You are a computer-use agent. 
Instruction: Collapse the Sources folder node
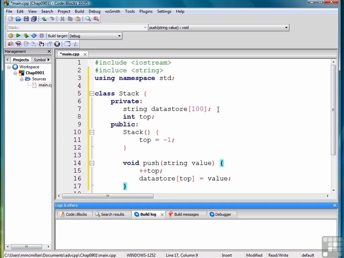pyautogui.click(x=22, y=79)
